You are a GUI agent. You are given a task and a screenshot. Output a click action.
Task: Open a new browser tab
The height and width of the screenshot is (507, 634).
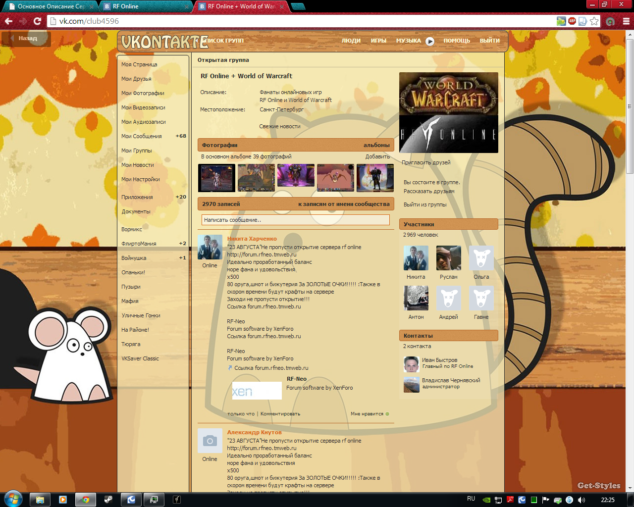(298, 6)
